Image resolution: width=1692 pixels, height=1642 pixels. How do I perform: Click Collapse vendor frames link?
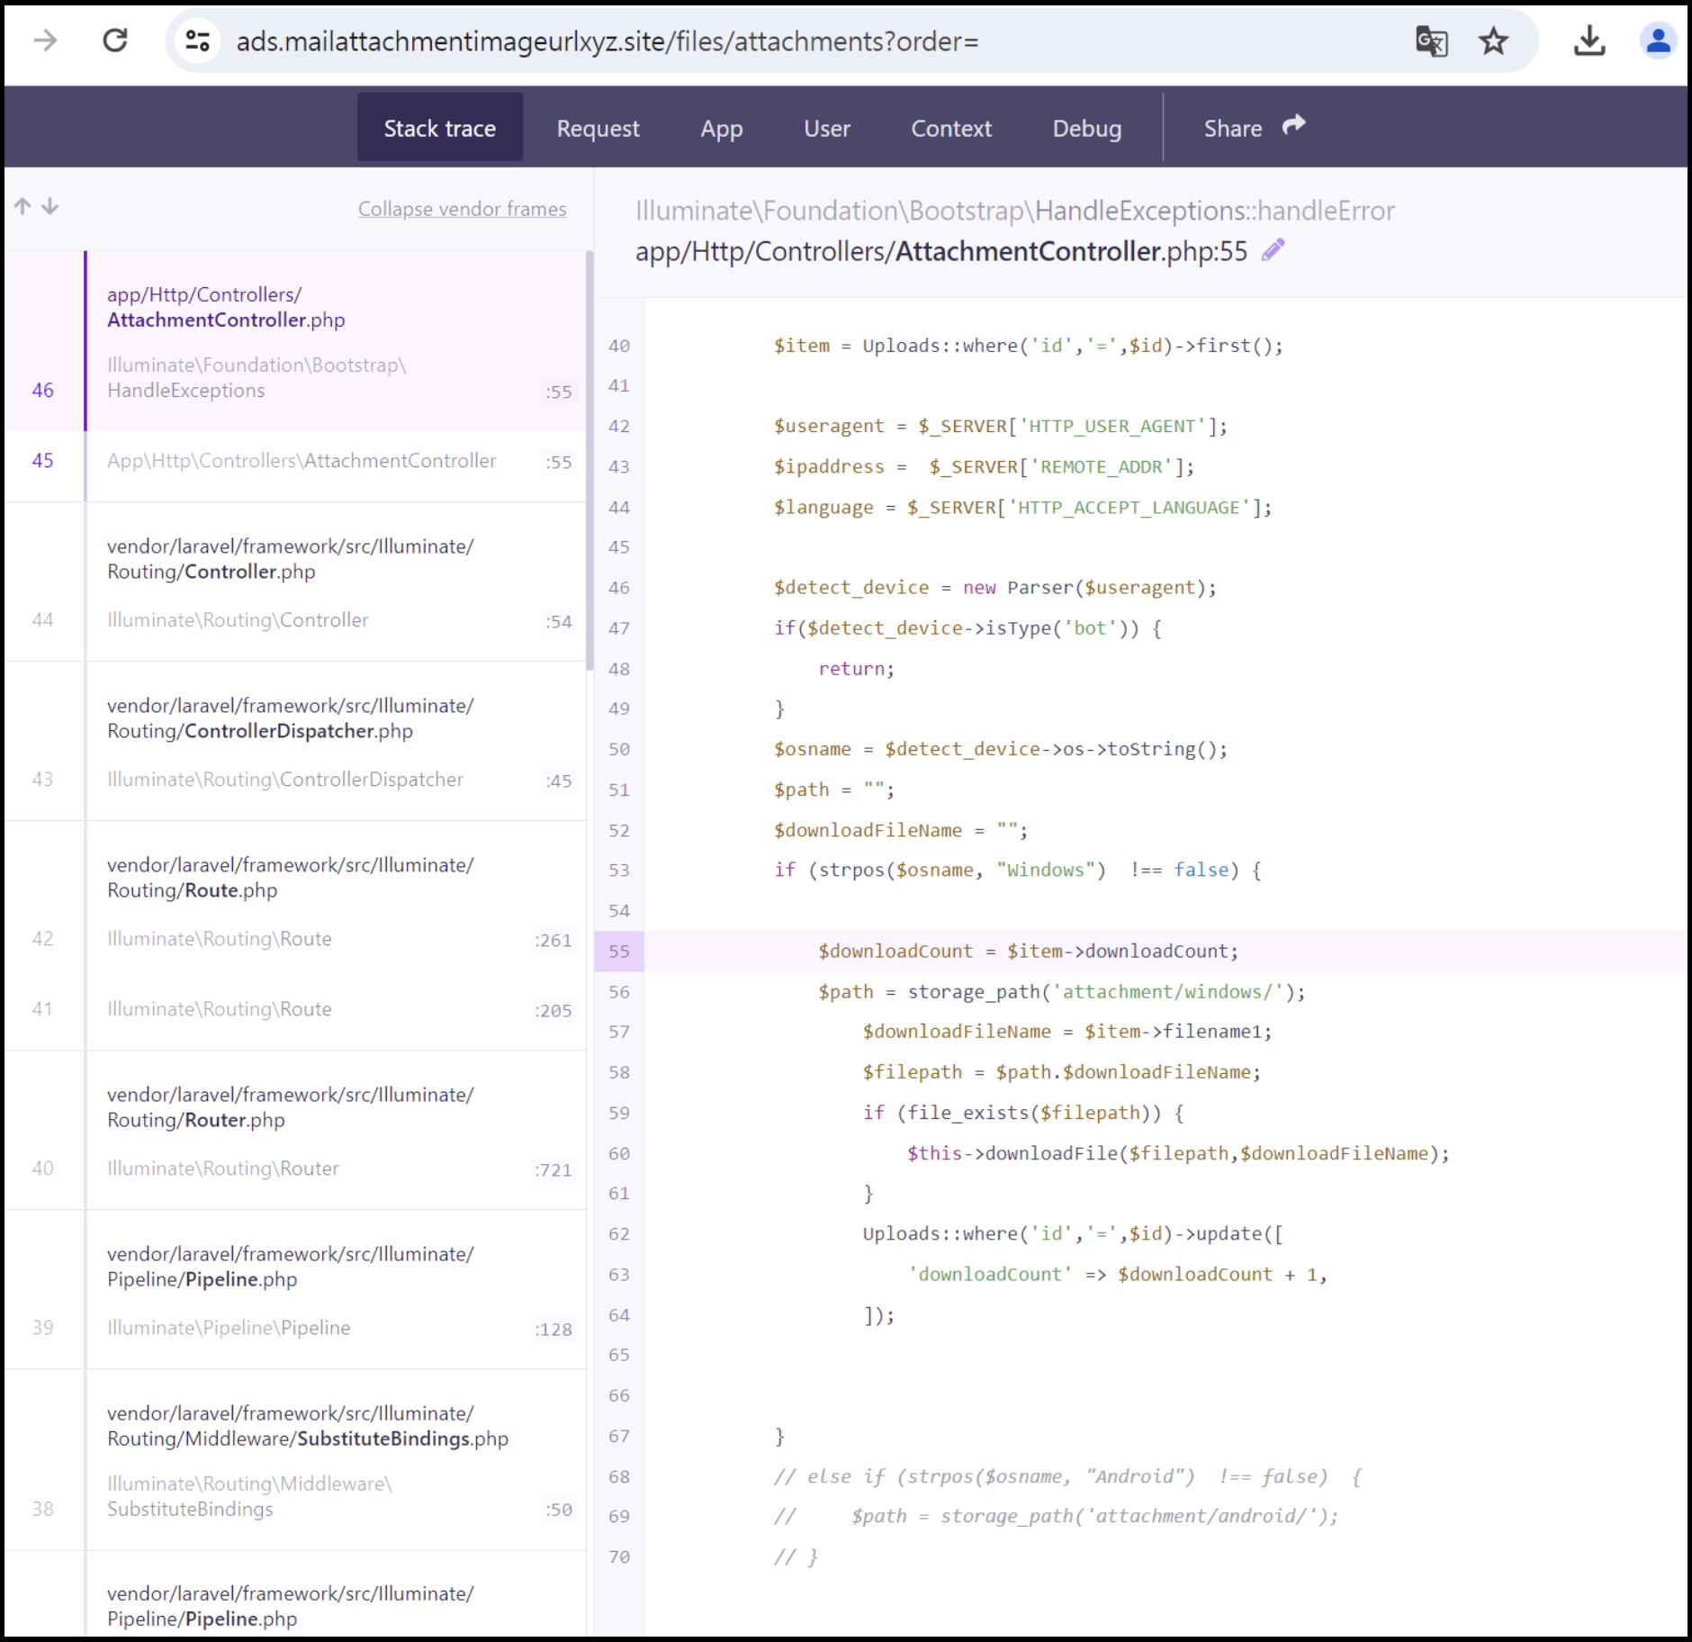(x=462, y=209)
